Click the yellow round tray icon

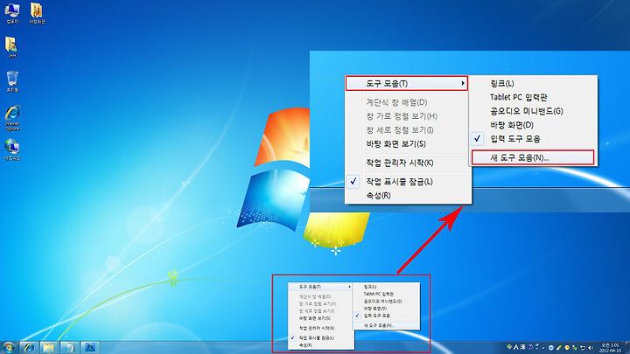pos(567,348)
